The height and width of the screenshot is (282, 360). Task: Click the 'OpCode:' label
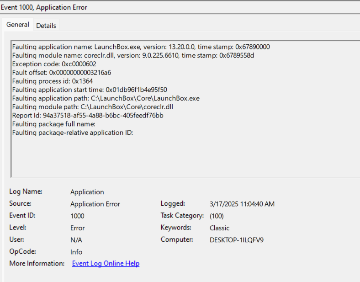22,251
